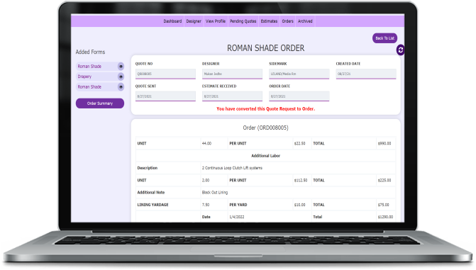Focus the Sidemark field

click(x=299, y=74)
